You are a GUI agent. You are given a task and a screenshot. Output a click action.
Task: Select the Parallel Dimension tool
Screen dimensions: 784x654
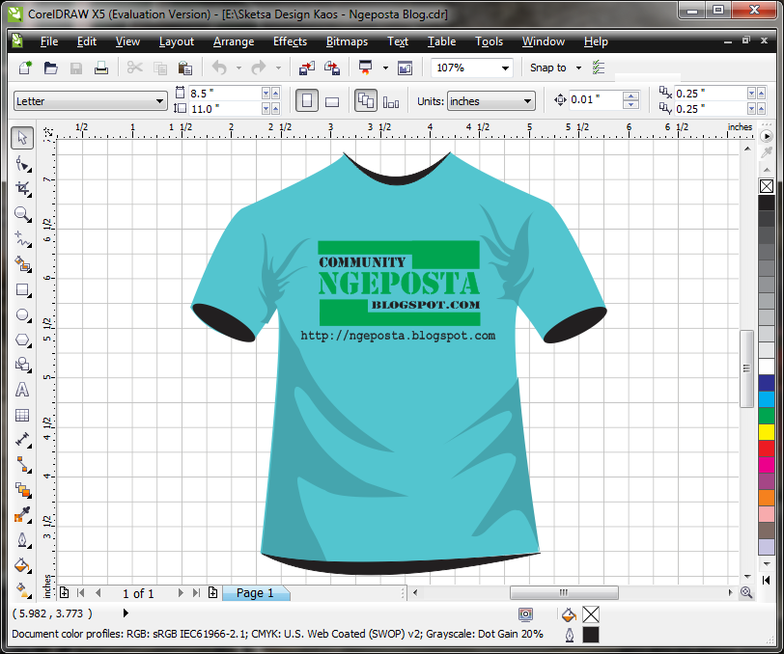(22, 440)
